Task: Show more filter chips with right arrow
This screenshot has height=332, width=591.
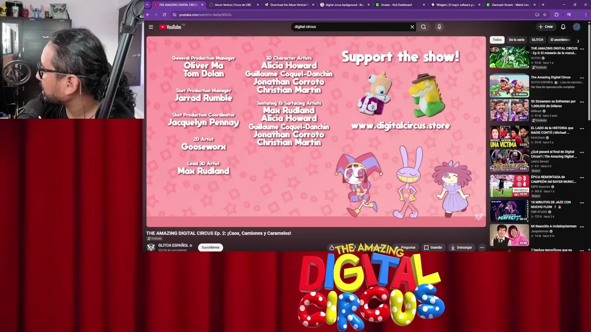Action: [x=578, y=41]
